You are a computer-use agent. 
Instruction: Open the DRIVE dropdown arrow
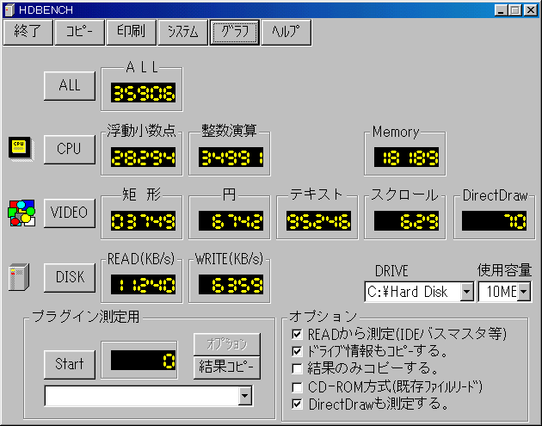click(x=466, y=292)
